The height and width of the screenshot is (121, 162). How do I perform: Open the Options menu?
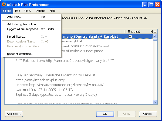tap(40, 11)
